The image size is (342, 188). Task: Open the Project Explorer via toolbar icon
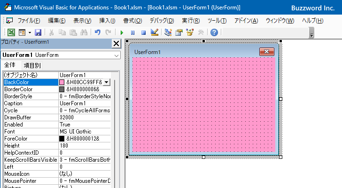168,32
